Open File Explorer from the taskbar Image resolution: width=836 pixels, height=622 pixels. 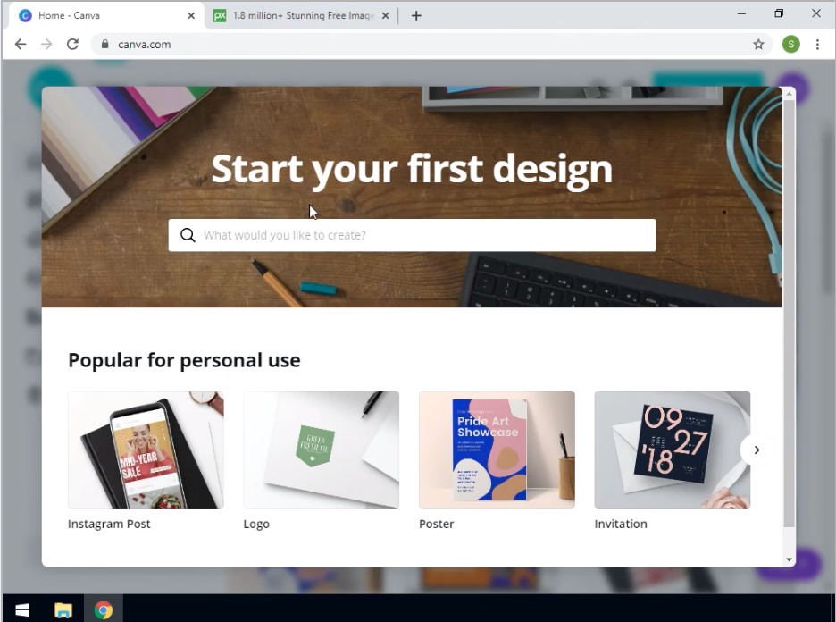tap(63, 609)
